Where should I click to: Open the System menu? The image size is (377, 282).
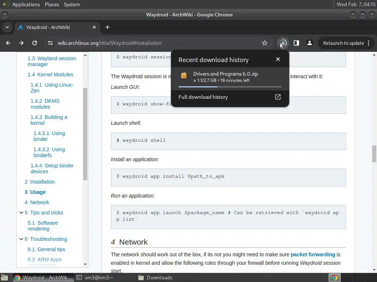[x=72, y=4]
